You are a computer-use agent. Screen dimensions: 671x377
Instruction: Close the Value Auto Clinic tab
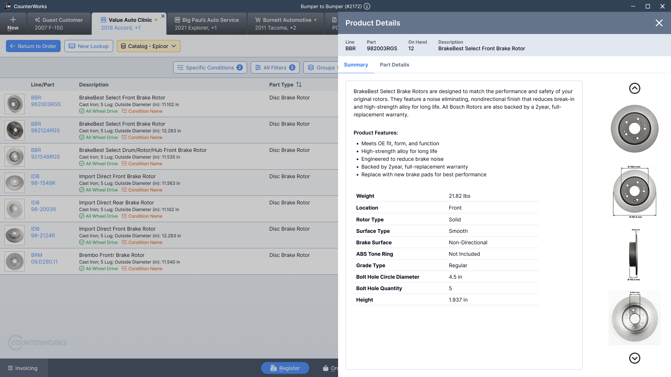[x=163, y=16]
